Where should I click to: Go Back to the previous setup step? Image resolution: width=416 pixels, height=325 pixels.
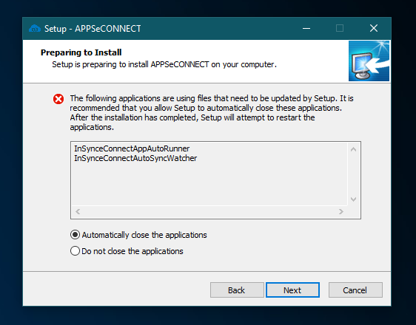coord(237,290)
